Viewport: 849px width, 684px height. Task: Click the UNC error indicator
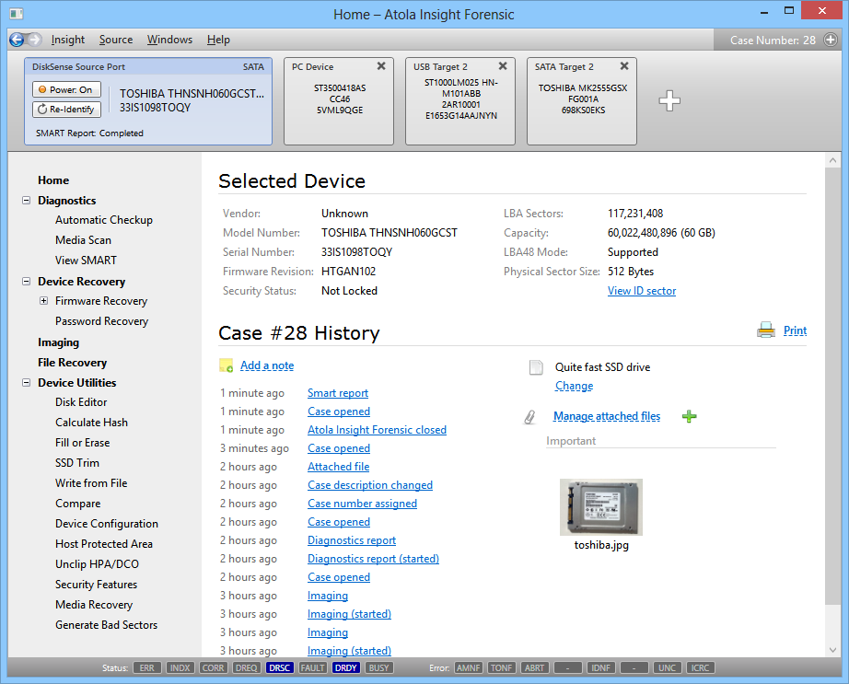(667, 667)
